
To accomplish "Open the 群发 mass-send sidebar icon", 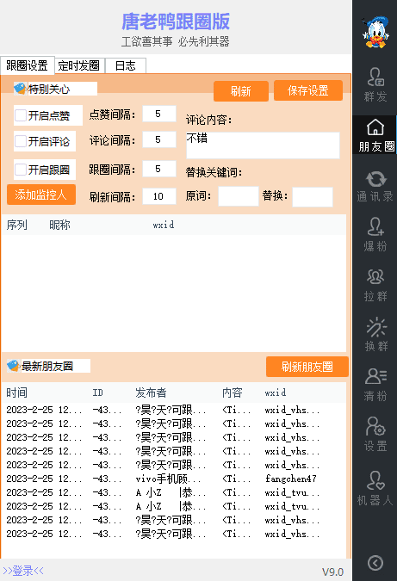I will pos(375,85).
